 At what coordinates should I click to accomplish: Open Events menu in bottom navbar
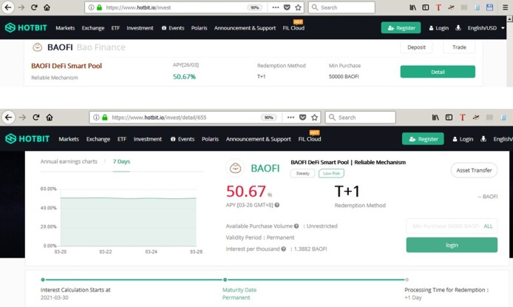click(183, 139)
